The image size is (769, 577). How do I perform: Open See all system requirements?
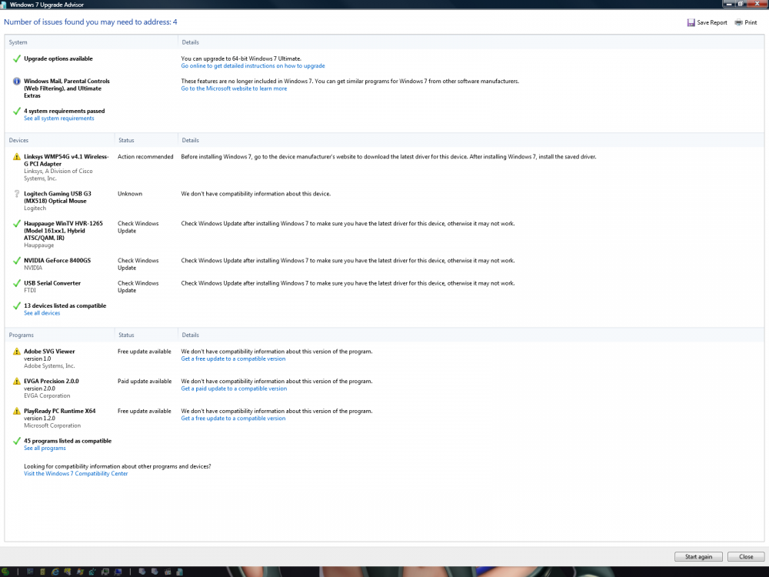point(58,118)
